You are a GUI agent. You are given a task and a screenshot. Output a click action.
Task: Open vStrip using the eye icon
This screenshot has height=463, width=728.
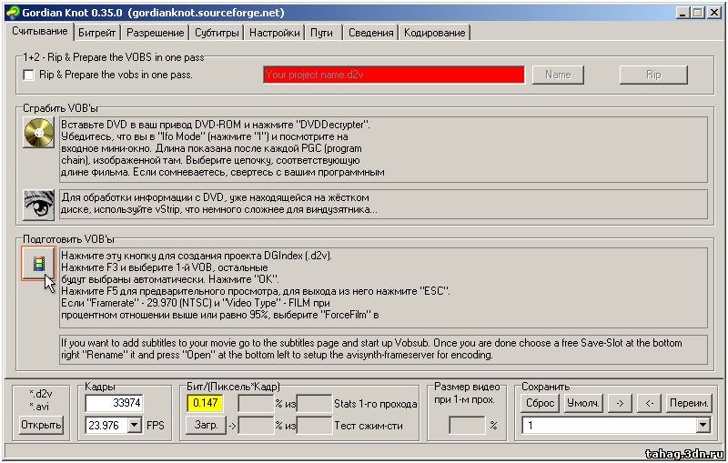(x=39, y=205)
